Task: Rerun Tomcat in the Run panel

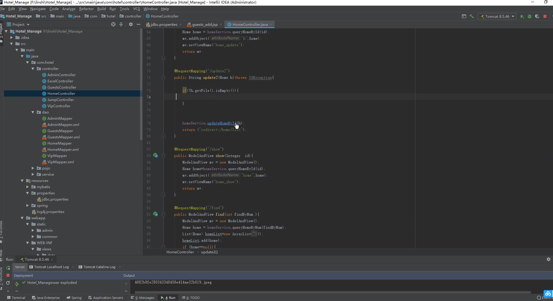Action: click(8, 267)
